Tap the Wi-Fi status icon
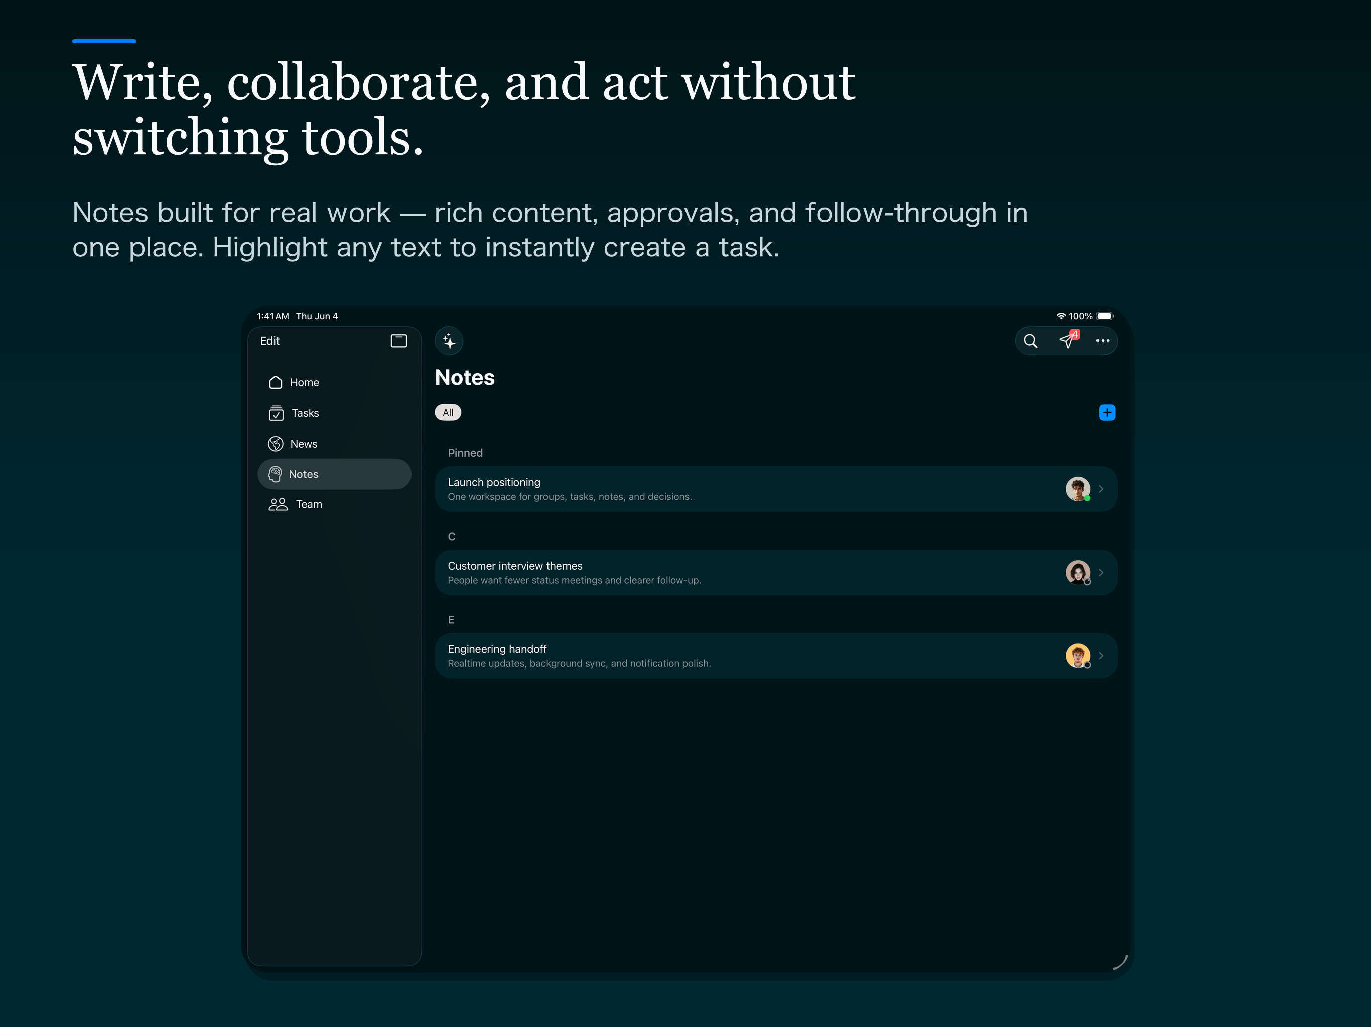Viewport: 1371px width, 1027px height. pos(1061,316)
